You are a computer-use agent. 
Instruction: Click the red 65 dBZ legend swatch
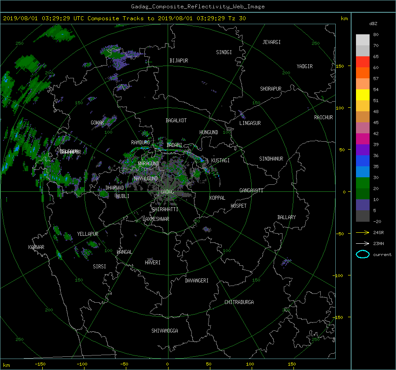[x=363, y=62]
